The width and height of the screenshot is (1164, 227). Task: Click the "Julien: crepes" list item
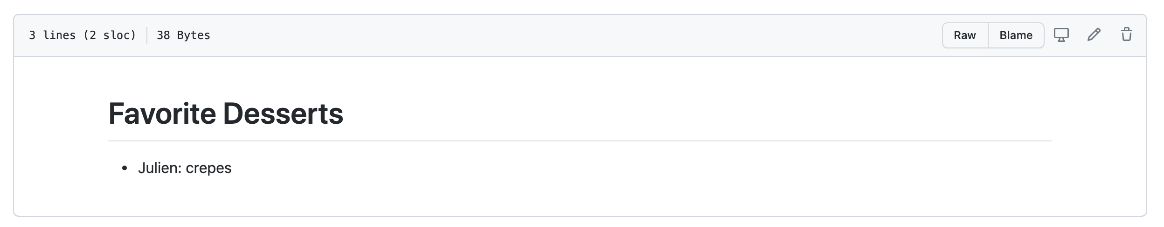pyautogui.click(x=185, y=168)
